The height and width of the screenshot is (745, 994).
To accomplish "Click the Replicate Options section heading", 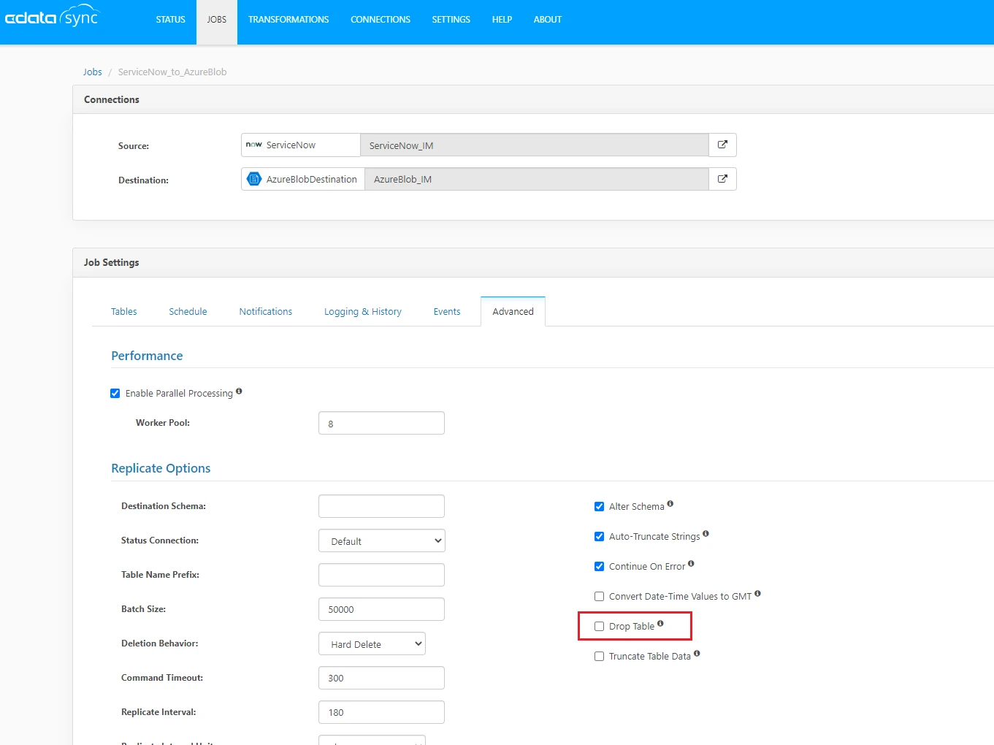I will (x=161, y=468).
